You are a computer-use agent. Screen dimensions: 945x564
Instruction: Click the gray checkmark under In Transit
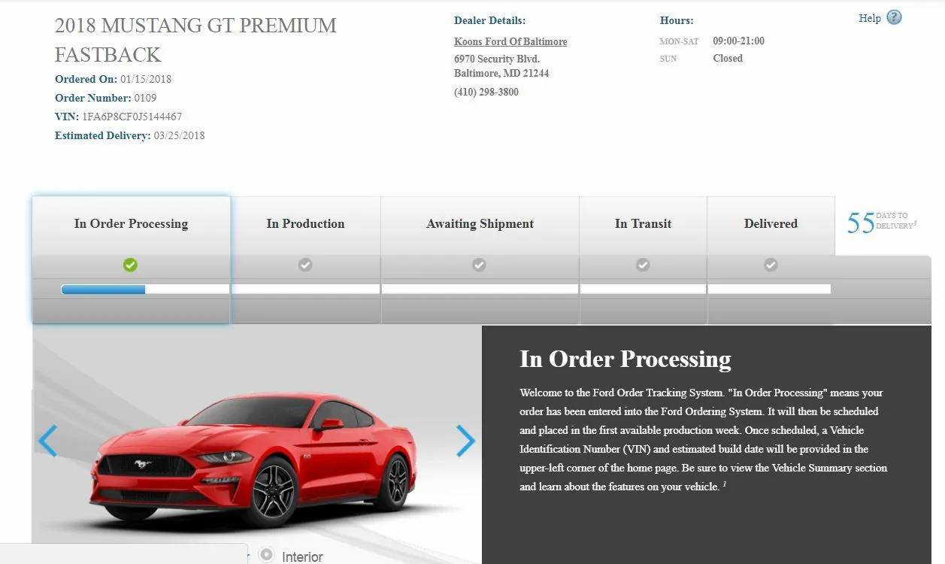(x=643, y=265)
